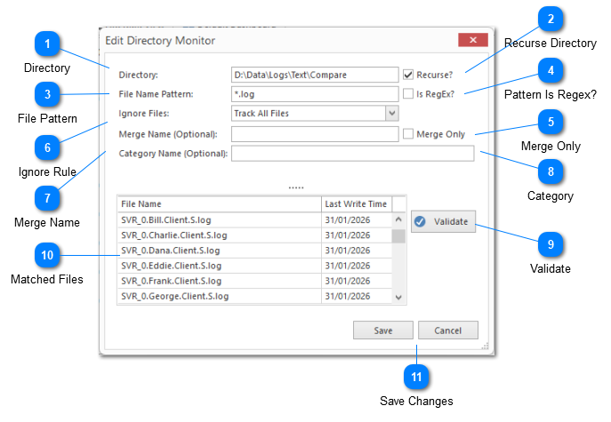Select SVR_0.George.Client.S.log row
This screenshot has width=611, height=422.
tap(255, 296)
